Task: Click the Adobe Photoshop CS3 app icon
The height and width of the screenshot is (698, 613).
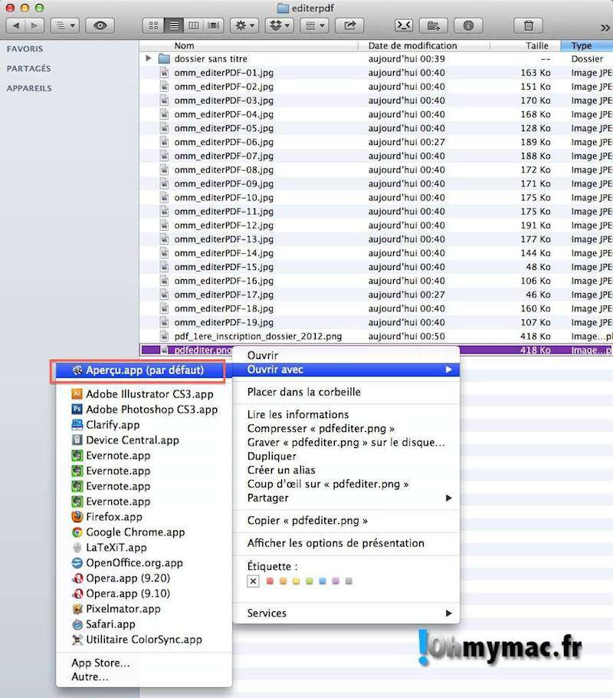Action: [77, 409]
